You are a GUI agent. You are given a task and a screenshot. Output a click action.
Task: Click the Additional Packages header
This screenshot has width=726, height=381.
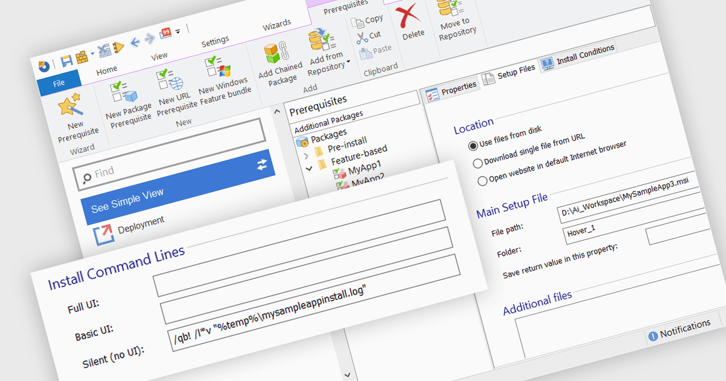(x=329, y=123)
